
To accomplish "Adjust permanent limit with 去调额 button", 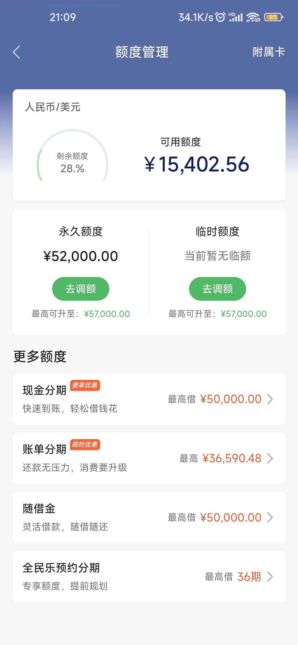I will pyautogui.click(x=81, y=289).
